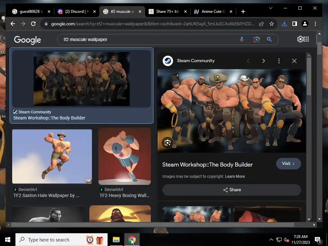Click the browser forward arrow
328x246 pixels.
click(23, 24)
